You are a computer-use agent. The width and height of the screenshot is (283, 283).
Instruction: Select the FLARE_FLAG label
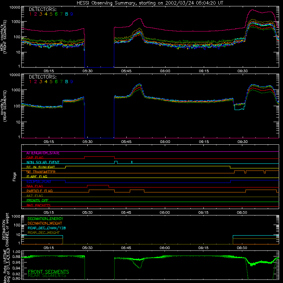click(37, 177)
